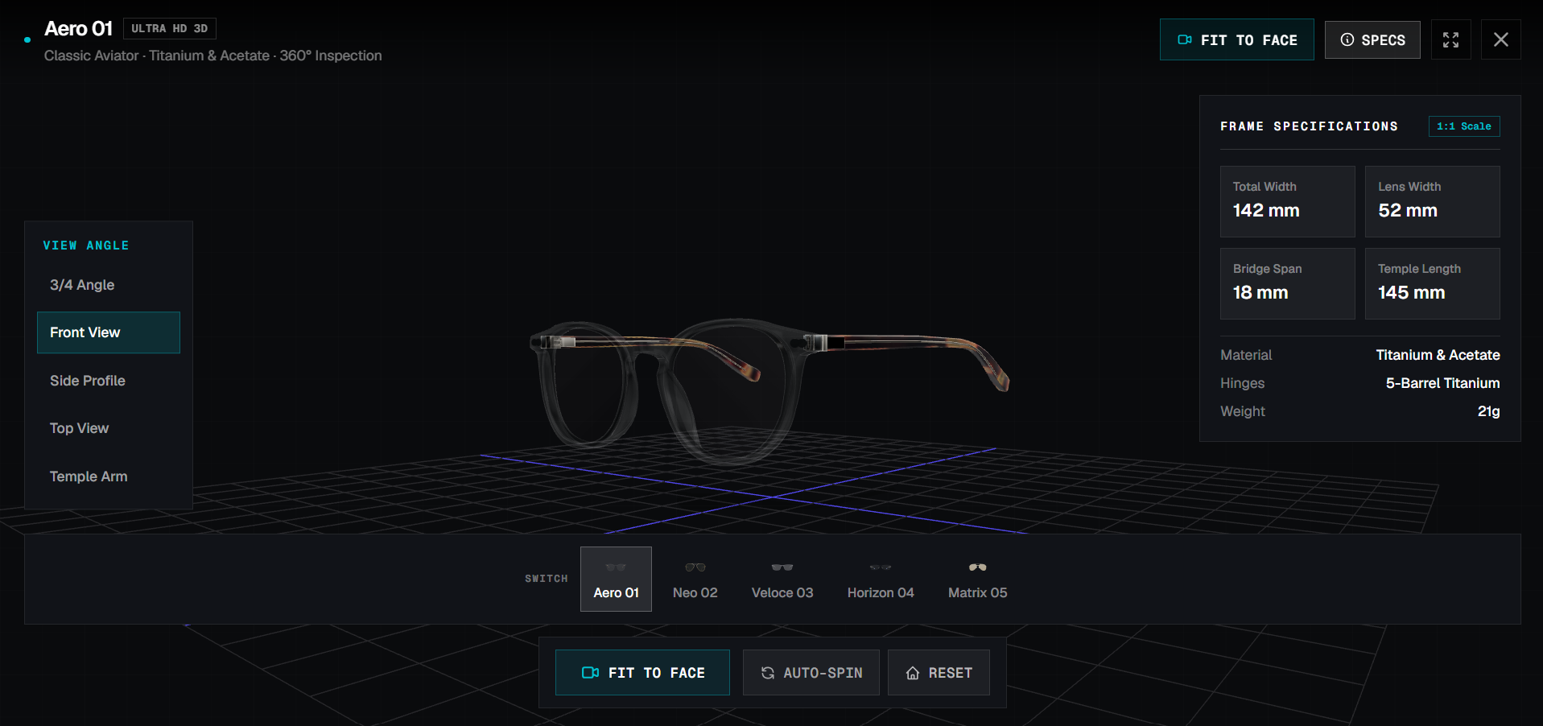Toggle the AUTO-SPIN rotation button

811,672
